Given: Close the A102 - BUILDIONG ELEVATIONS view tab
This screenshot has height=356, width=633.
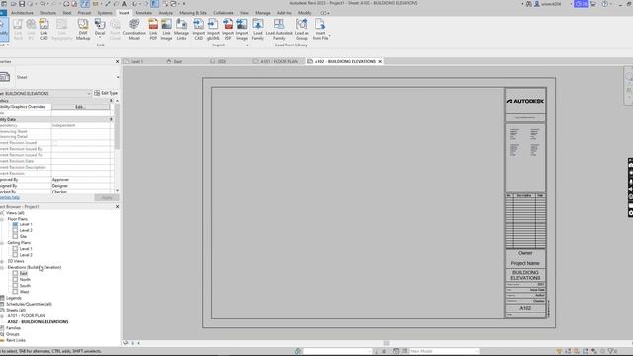Looking at the screenshot, I should click(x=380, y=61).
